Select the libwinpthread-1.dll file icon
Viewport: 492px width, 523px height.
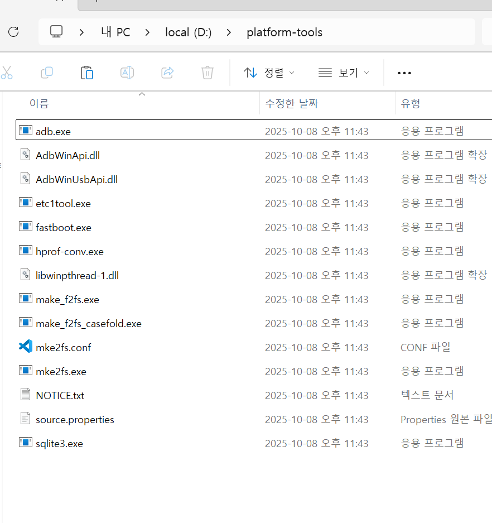[26, 274]
